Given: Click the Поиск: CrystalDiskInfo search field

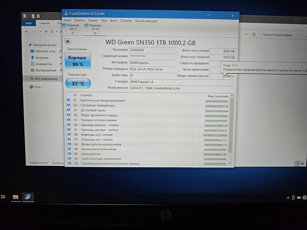Looking at the screenshot, I should point(283,35).
